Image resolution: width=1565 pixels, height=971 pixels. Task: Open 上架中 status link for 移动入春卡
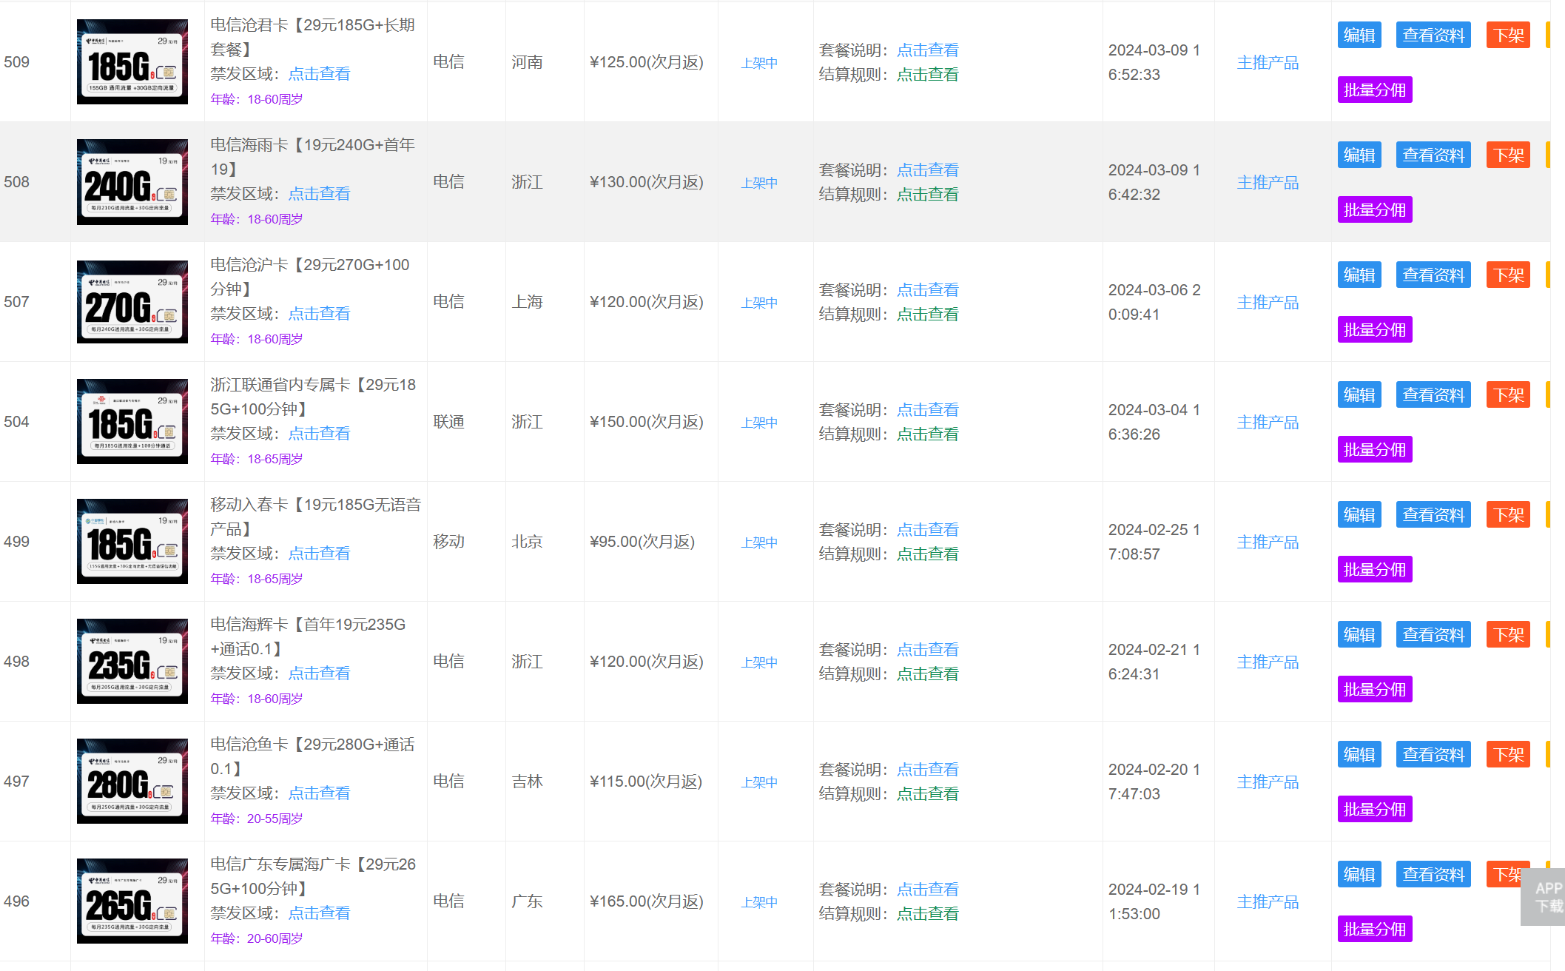click(758, 542)
